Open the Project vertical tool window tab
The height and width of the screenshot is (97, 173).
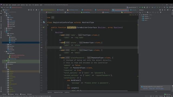(1, 12)
